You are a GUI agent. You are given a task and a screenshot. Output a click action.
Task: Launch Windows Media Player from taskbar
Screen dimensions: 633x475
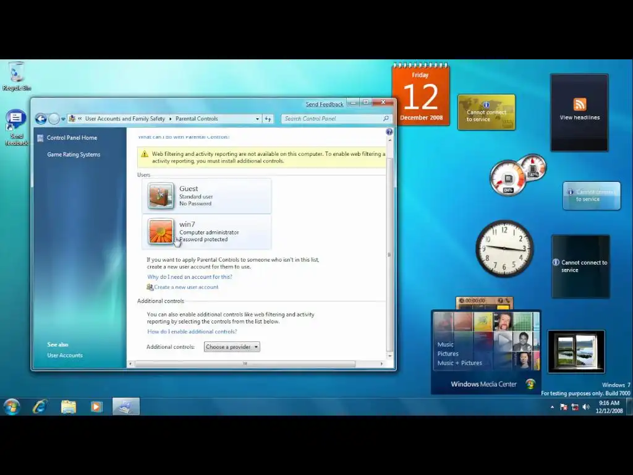pyautogui.click(x=96, y=406)
